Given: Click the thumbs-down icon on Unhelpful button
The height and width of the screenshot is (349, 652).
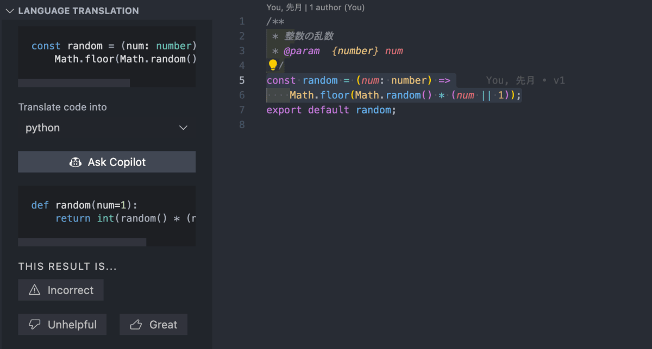Looking at the screenshot, I should 33,324.
